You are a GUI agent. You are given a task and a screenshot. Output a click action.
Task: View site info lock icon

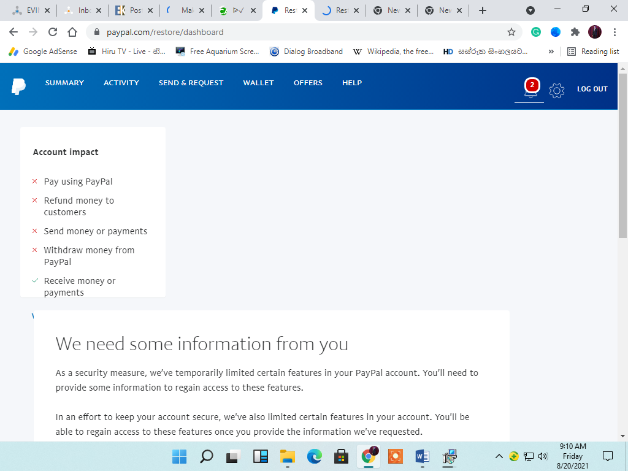point(96,32)
